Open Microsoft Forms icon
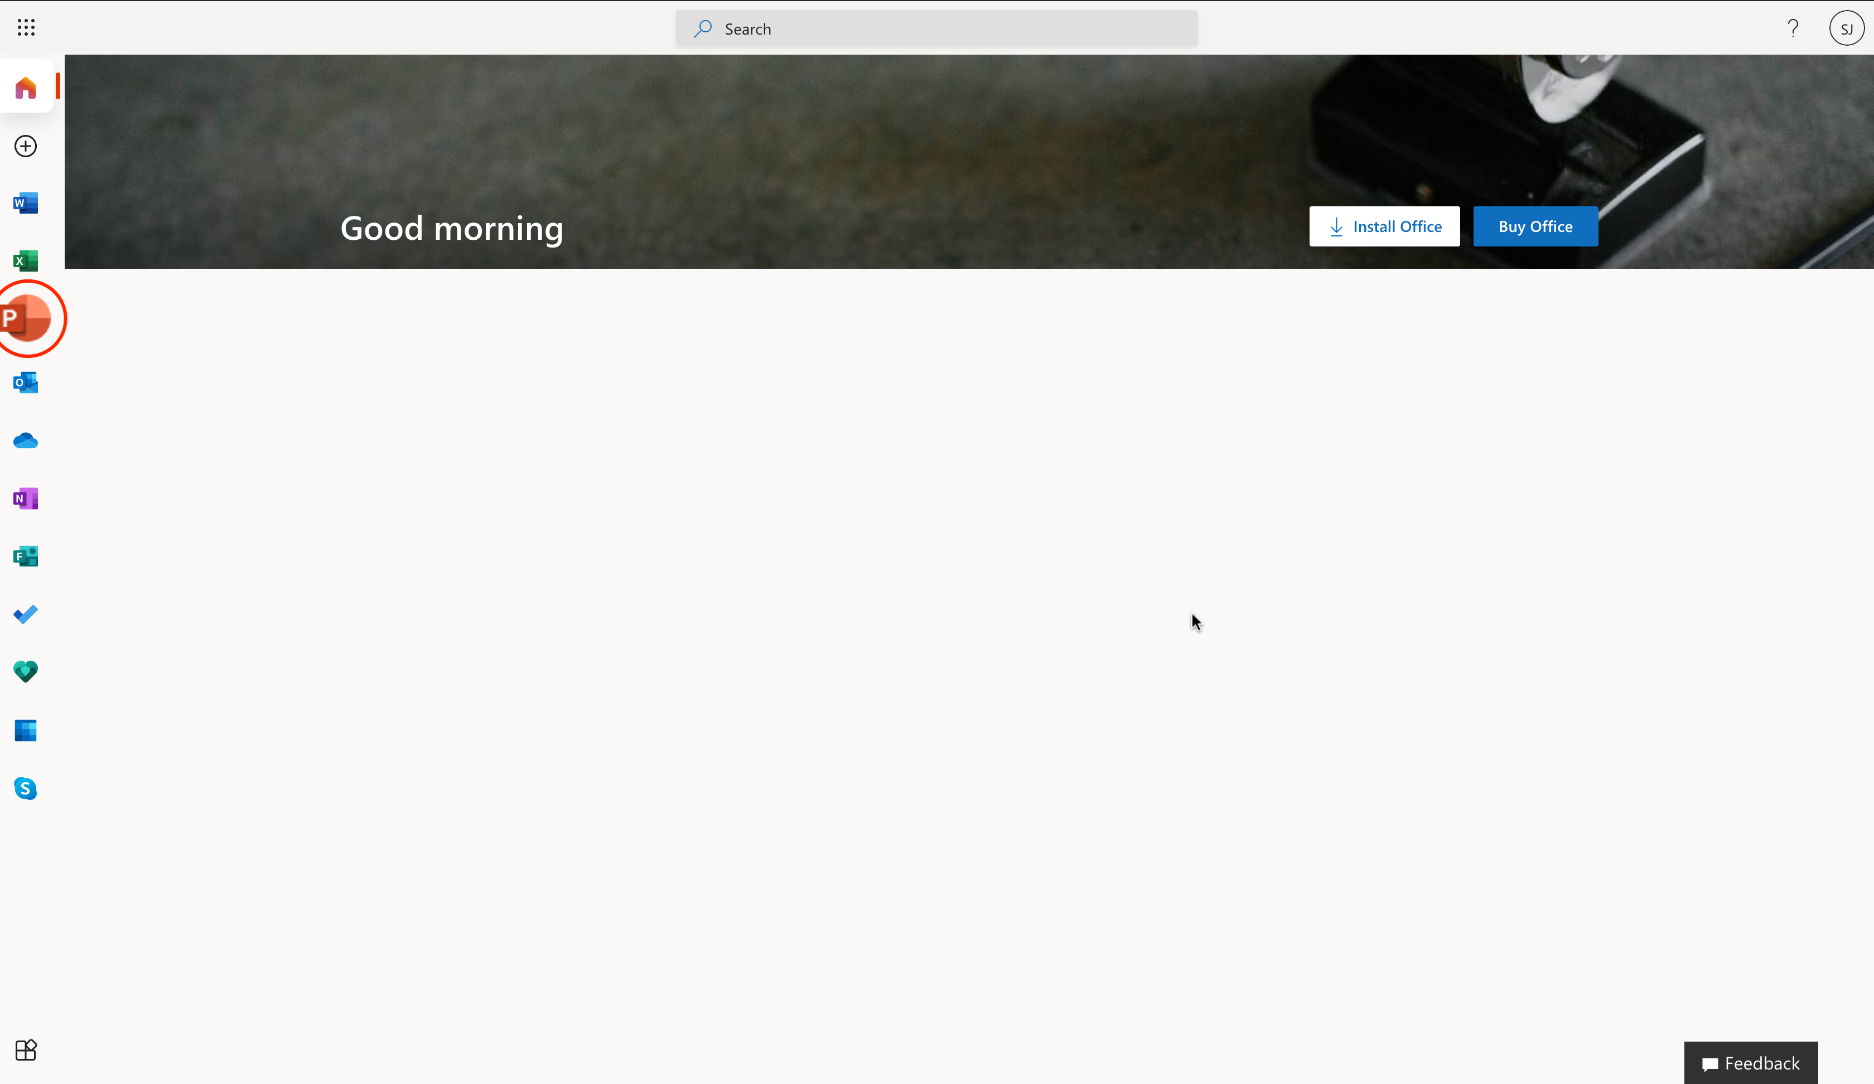Screen dimensions: 1874x1084 click(26, 556)
